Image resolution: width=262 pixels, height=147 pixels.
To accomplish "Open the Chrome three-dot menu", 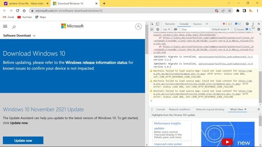I will click(x=257, y=11).
